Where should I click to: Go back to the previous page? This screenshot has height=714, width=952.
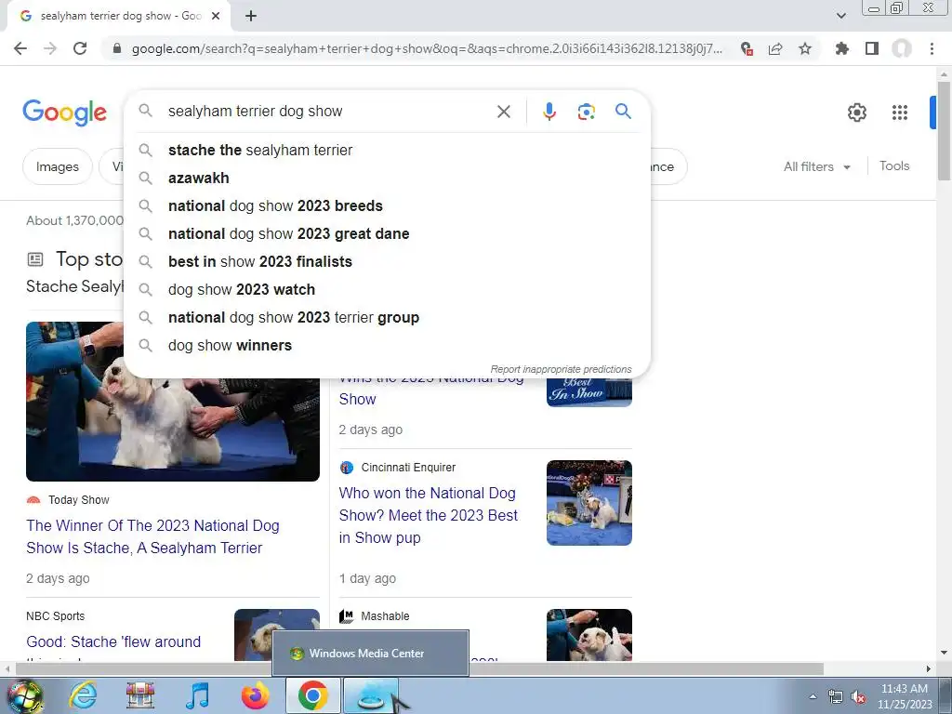(x=20, y=48)
